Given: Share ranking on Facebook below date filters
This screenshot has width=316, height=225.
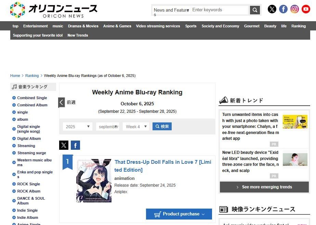Looking at the screenshot, I should [75, 145].
